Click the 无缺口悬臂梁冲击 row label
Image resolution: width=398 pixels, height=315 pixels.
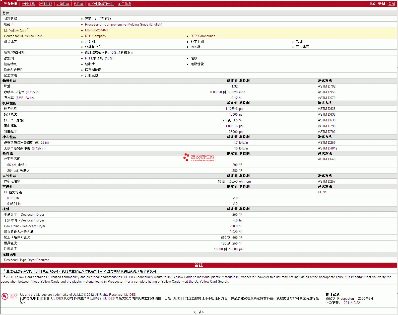pos(25,148)
